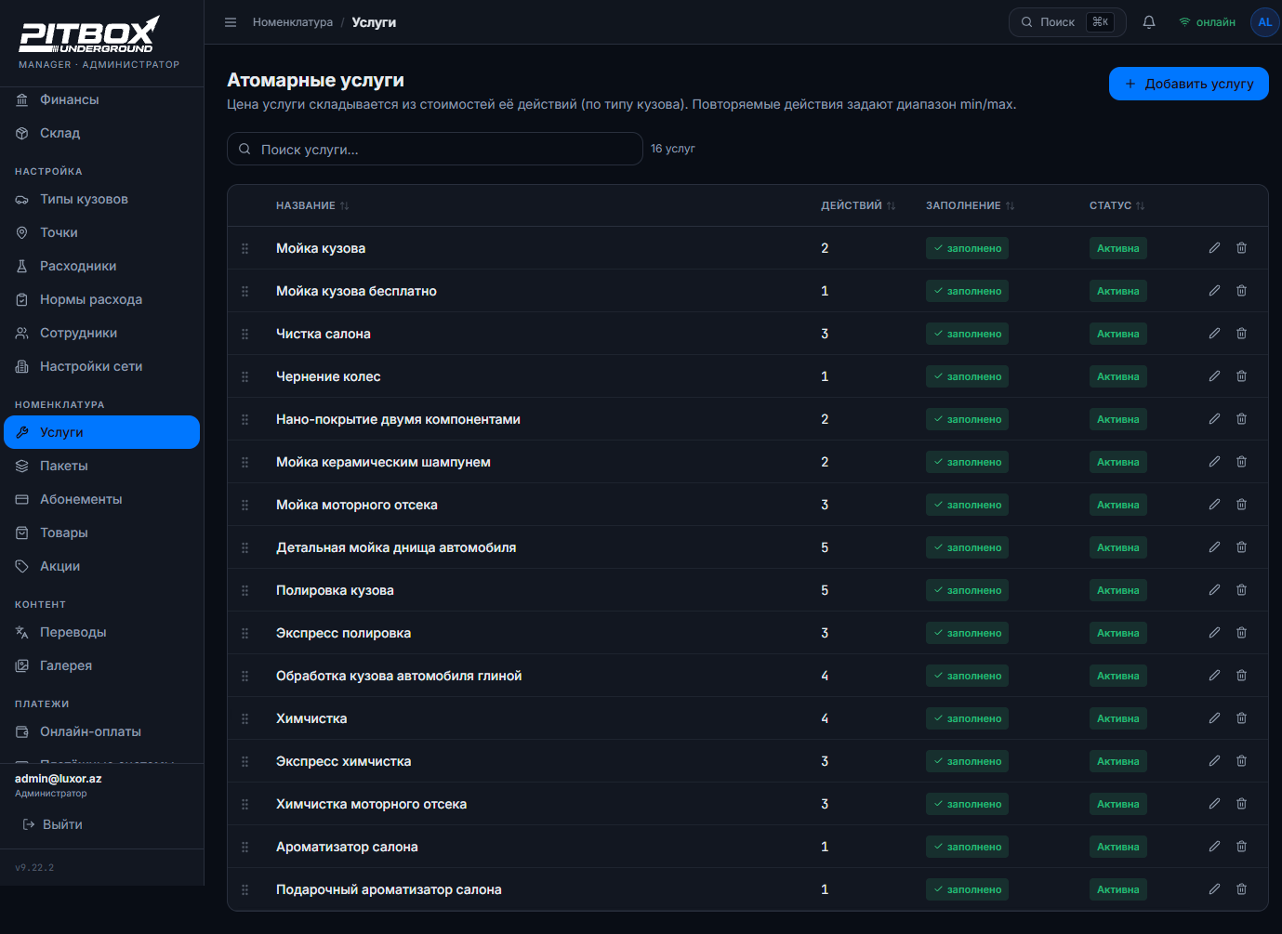
Task: Log out with the Выйти button
Action: [53, 824]
